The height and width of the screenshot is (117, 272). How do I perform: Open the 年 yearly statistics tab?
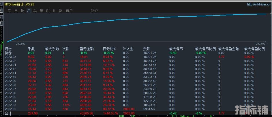tap(41, 11)
